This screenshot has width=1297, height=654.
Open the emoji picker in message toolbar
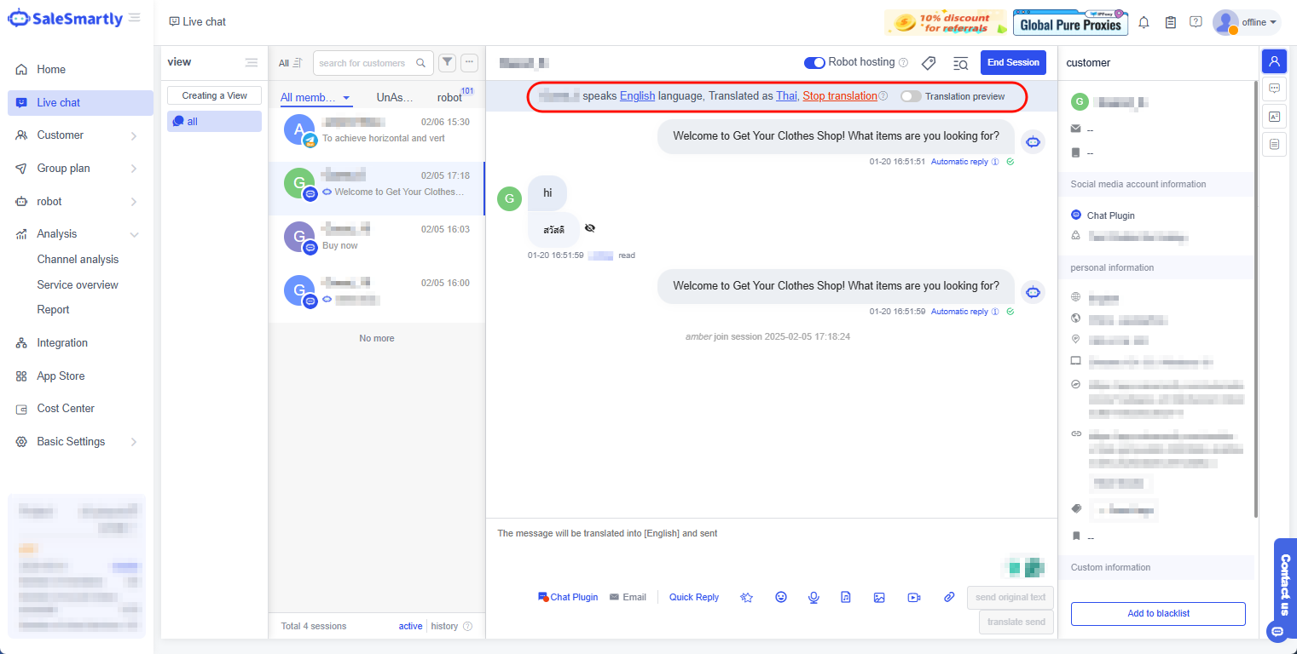780,597
